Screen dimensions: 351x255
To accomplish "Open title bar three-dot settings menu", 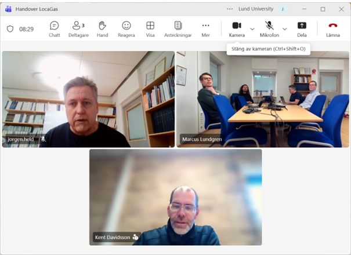I will [230, 9].
